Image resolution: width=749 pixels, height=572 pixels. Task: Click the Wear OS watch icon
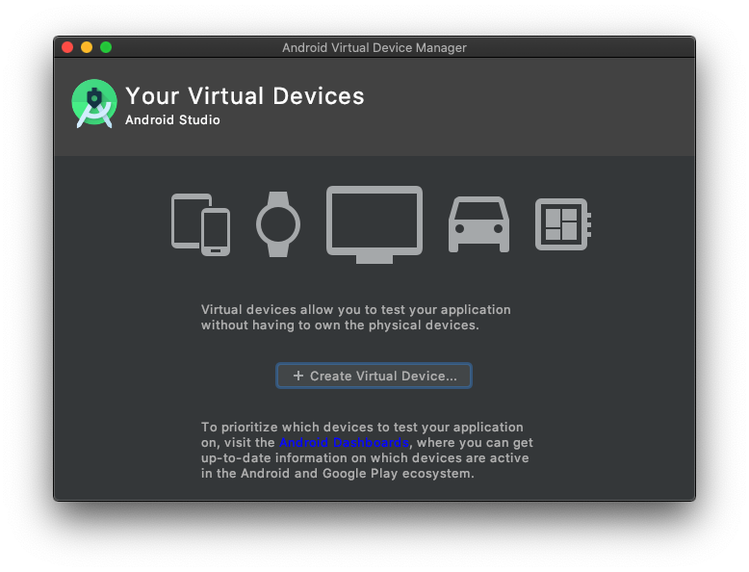point(278,224)
